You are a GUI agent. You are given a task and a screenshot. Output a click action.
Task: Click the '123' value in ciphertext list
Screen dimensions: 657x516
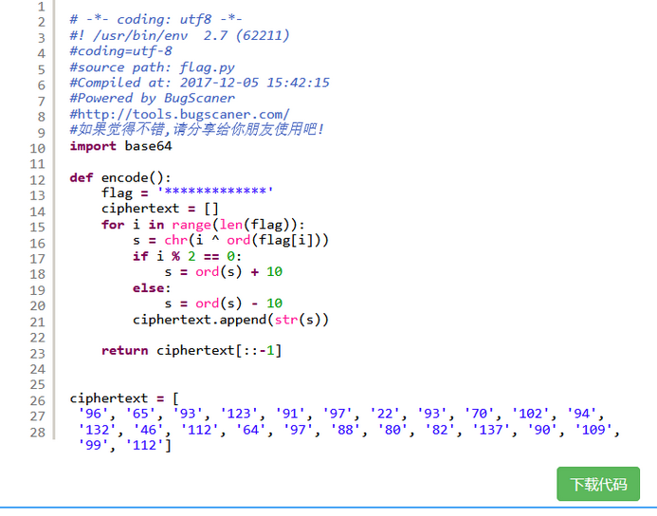tap(239, 414)
